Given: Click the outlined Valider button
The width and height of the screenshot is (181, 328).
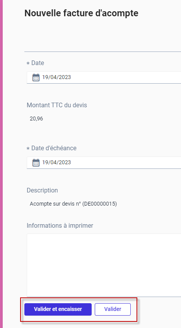Looking at the screenshot, I should 113,309.
